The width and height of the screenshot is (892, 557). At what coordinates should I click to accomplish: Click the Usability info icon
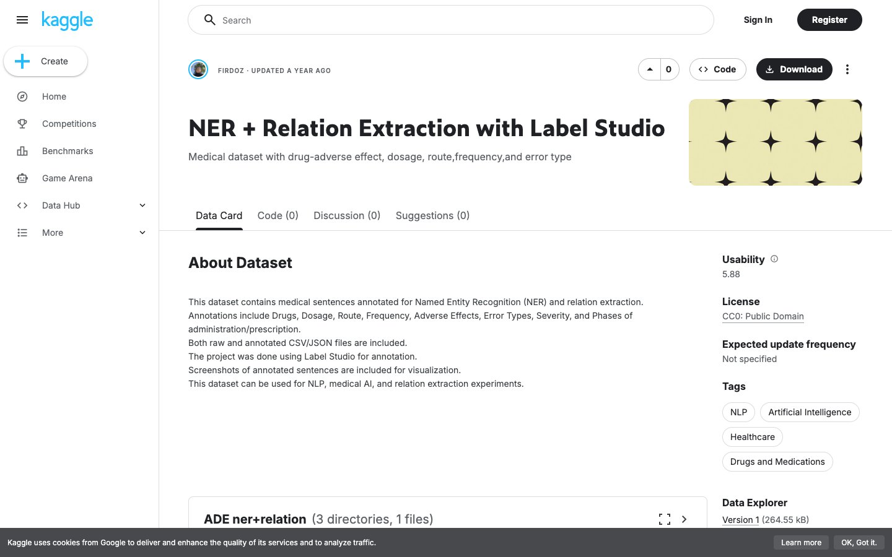tap(774, 259)
